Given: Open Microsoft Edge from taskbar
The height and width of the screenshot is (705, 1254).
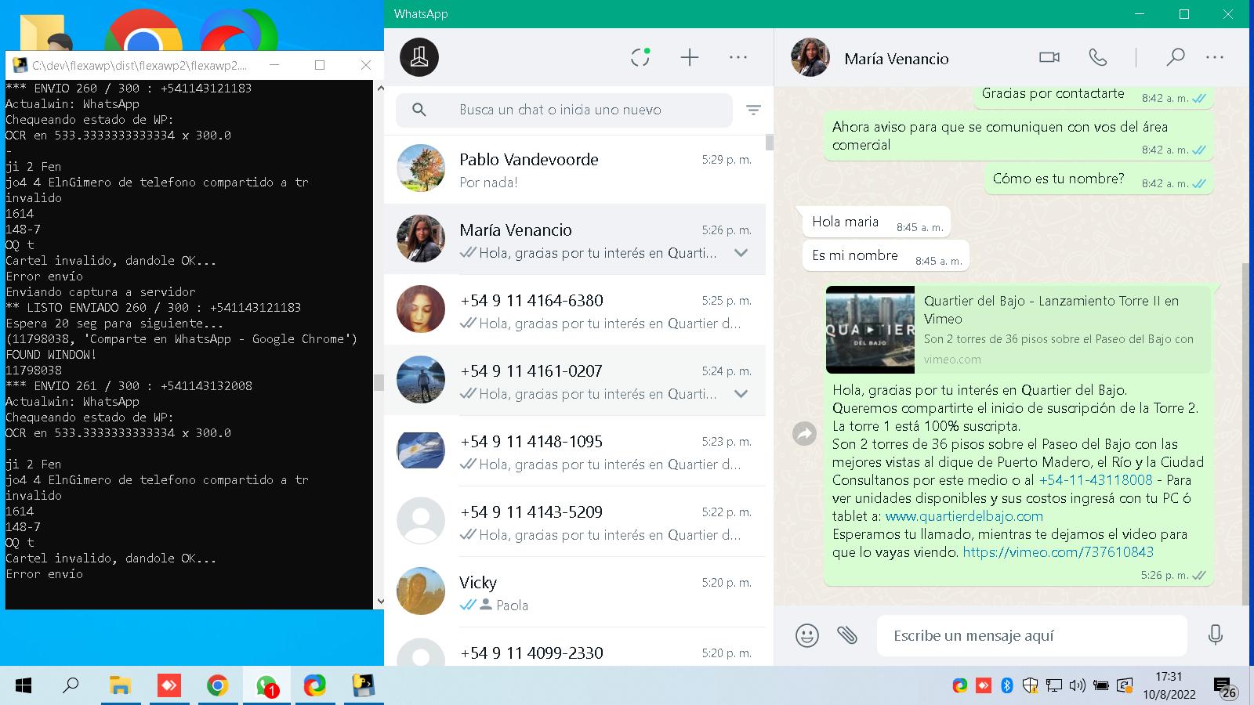Looking at the screenshot, I should point(314,685).
